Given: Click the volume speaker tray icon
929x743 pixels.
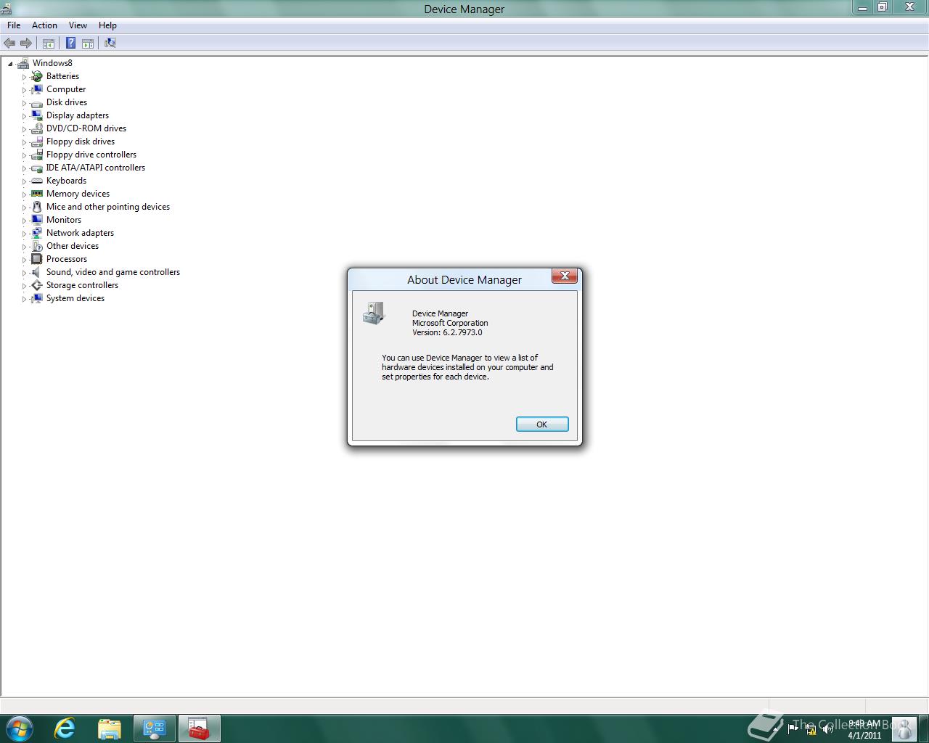Looking at the screenshot, I should point(827,729).
